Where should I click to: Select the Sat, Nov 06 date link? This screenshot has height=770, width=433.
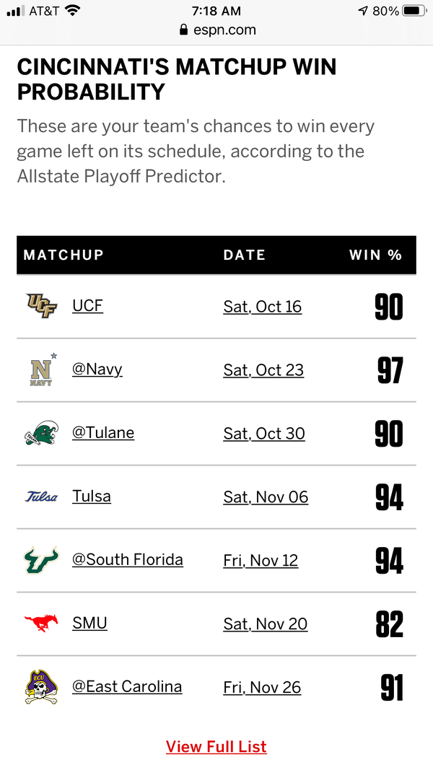click(x=266, y=497)
